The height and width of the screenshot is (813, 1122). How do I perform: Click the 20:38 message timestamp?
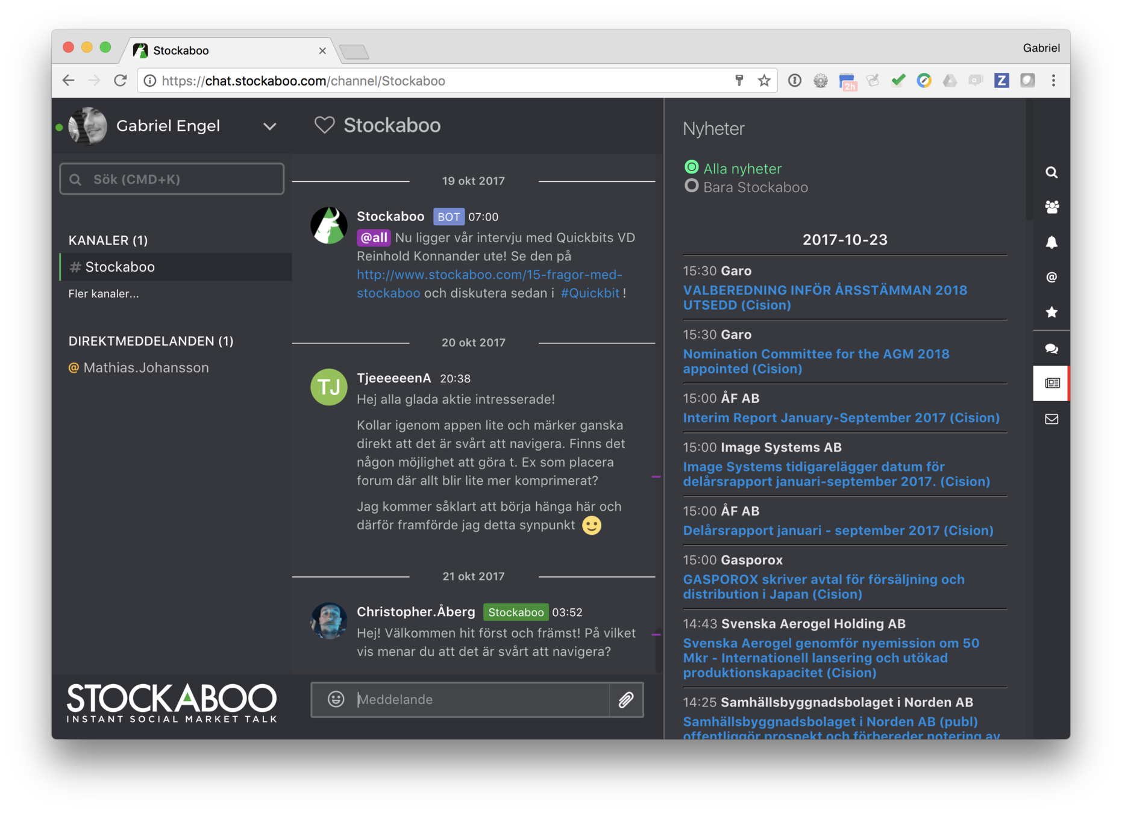455,379
